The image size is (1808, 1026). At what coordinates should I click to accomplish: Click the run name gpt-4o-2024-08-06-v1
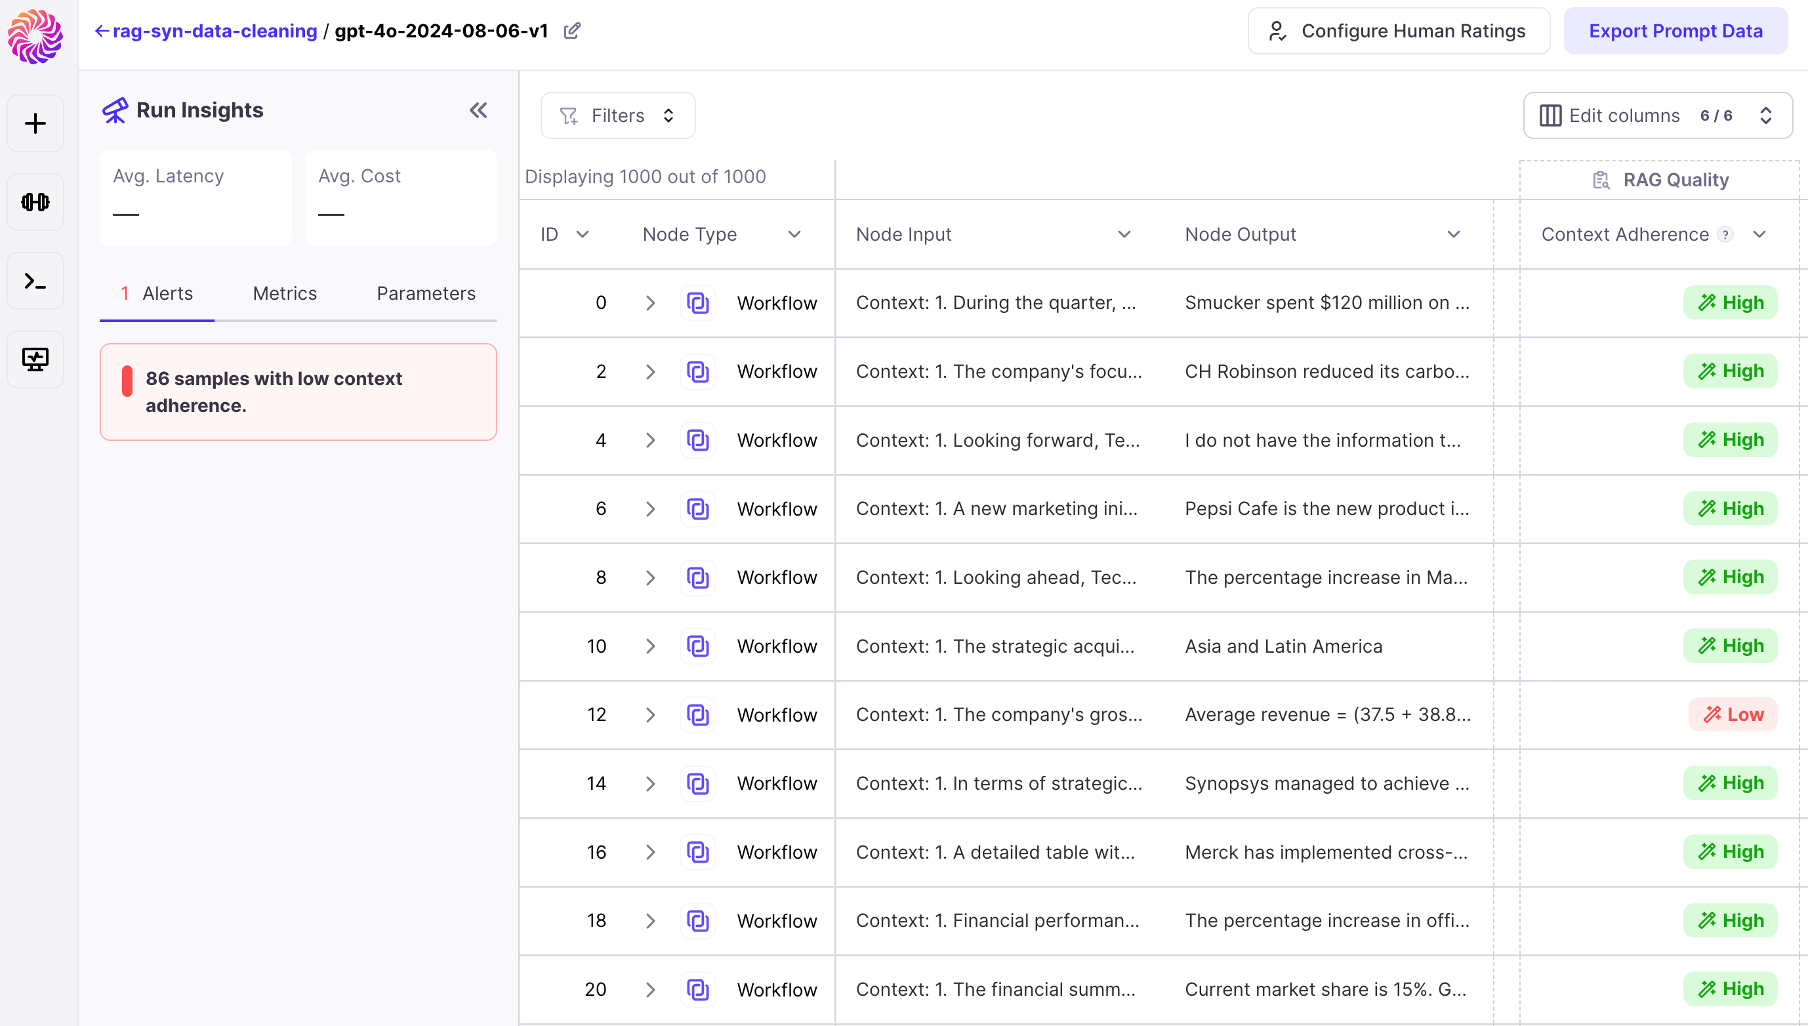[x=441, y=31]
